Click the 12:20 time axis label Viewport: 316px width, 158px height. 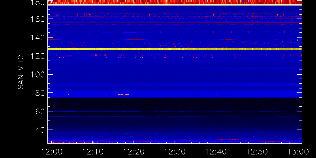(x=134, y=152)
